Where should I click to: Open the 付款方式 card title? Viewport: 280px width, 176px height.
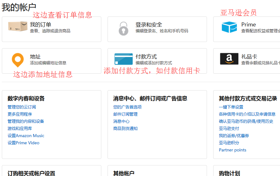pyautogui.click(x=146, y=57)
